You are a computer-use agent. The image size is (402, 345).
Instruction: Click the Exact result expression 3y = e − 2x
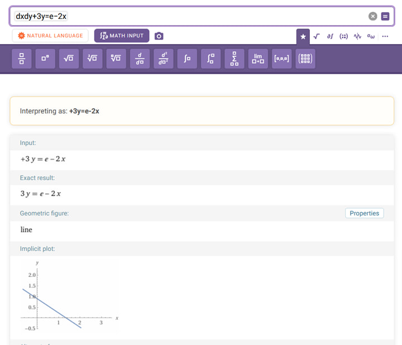tap(41, 194)
